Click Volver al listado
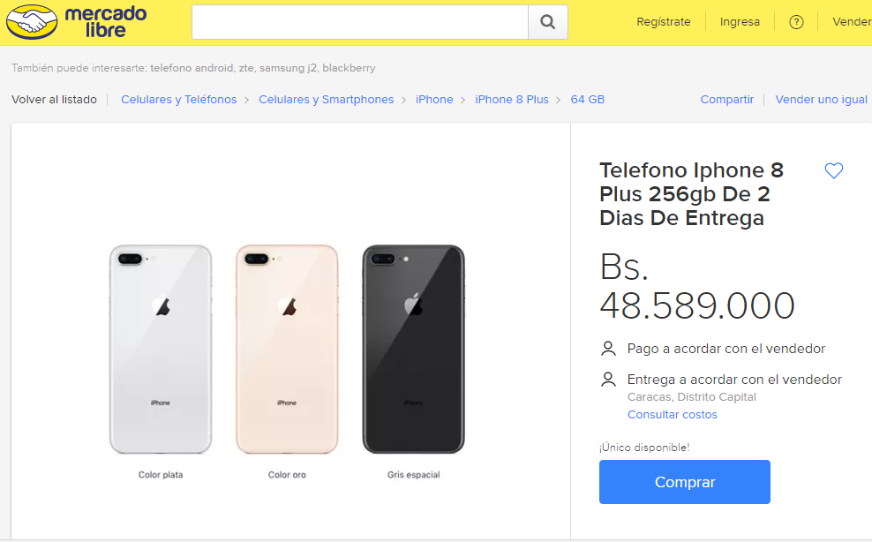The width and height of the screenshot is (872, 542). [54, 100]
